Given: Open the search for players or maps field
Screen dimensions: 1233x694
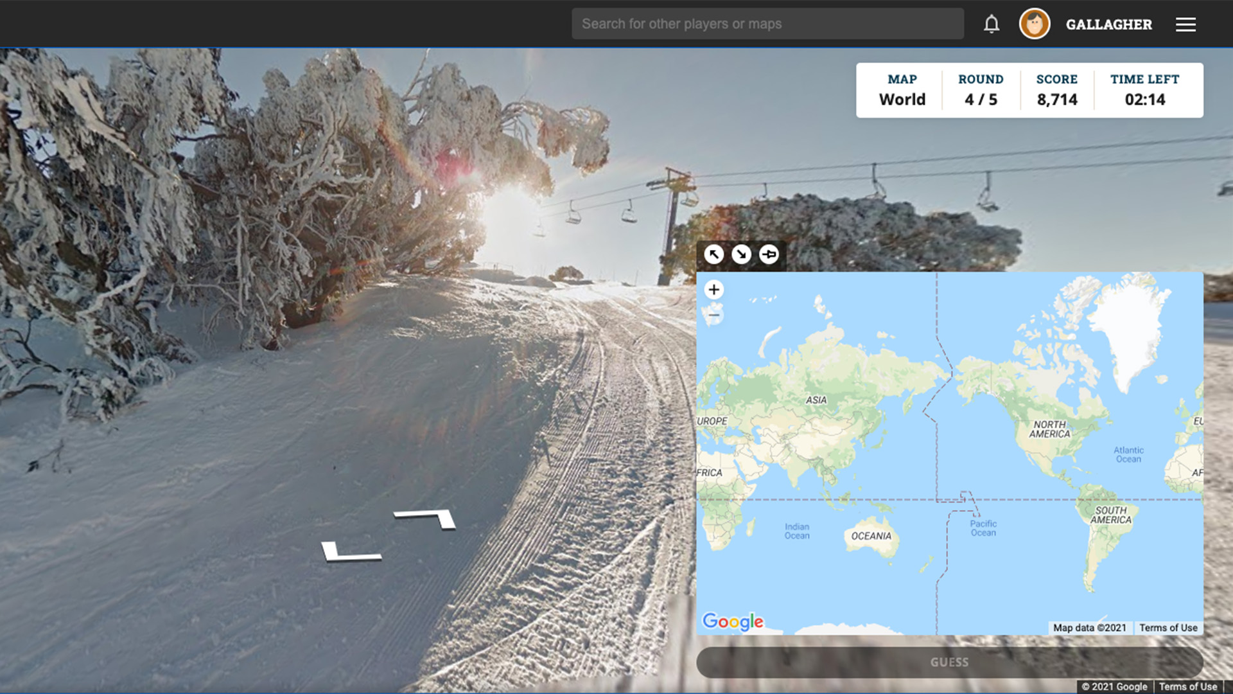Looking at the screenshot, I should (767, 24).
